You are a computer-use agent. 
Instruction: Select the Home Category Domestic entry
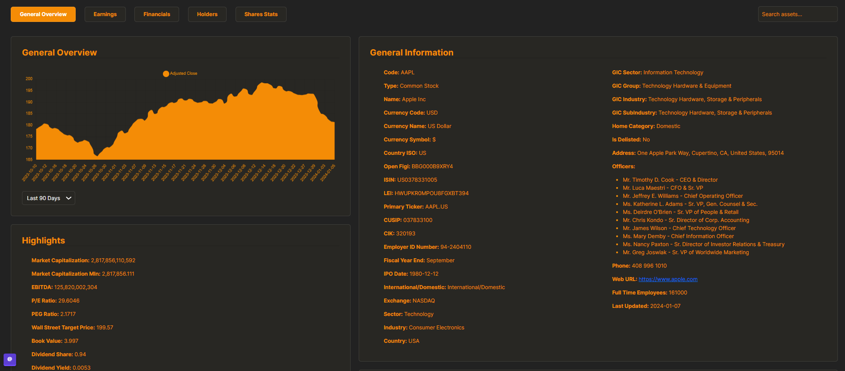646,126
